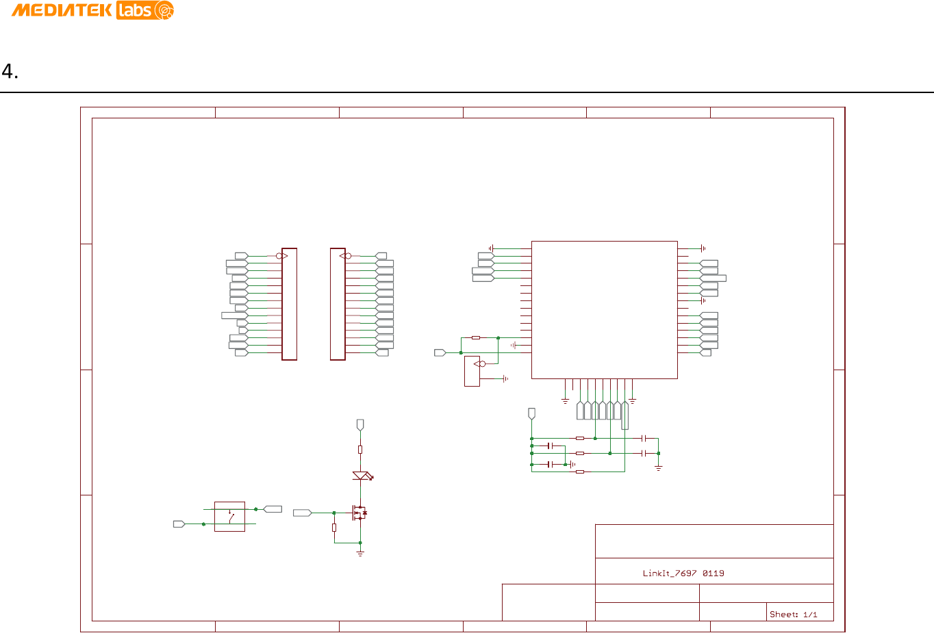Screen dimensions: 934x633
Task: Select the net port feeding MOSFET gate
Action: (x=303, y=513)
